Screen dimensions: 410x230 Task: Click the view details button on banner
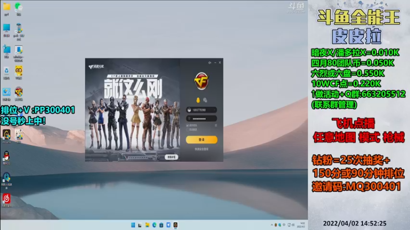(x=172, y=157)
